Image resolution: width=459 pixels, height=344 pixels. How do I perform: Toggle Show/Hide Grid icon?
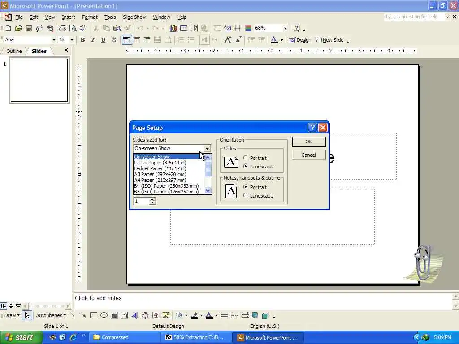coord(238,28)
